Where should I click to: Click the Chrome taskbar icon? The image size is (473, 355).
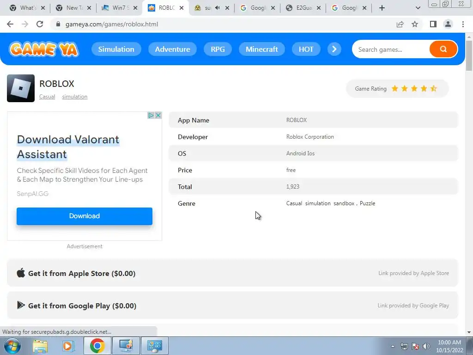pos(97,346)
